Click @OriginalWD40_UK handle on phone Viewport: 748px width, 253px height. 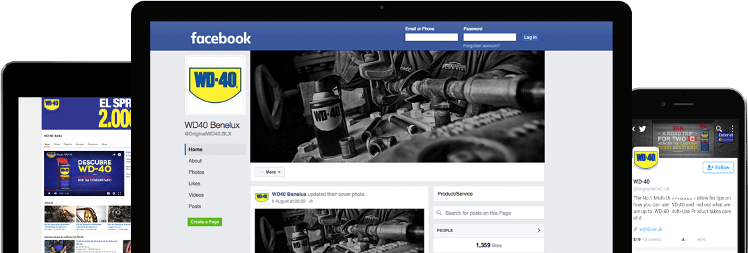652,190
